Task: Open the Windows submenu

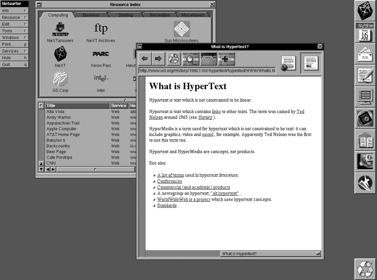Action: pyautogui.click(x=14, y=38)
